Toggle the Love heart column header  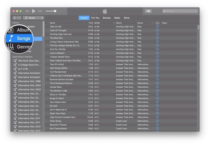point(153,23)
